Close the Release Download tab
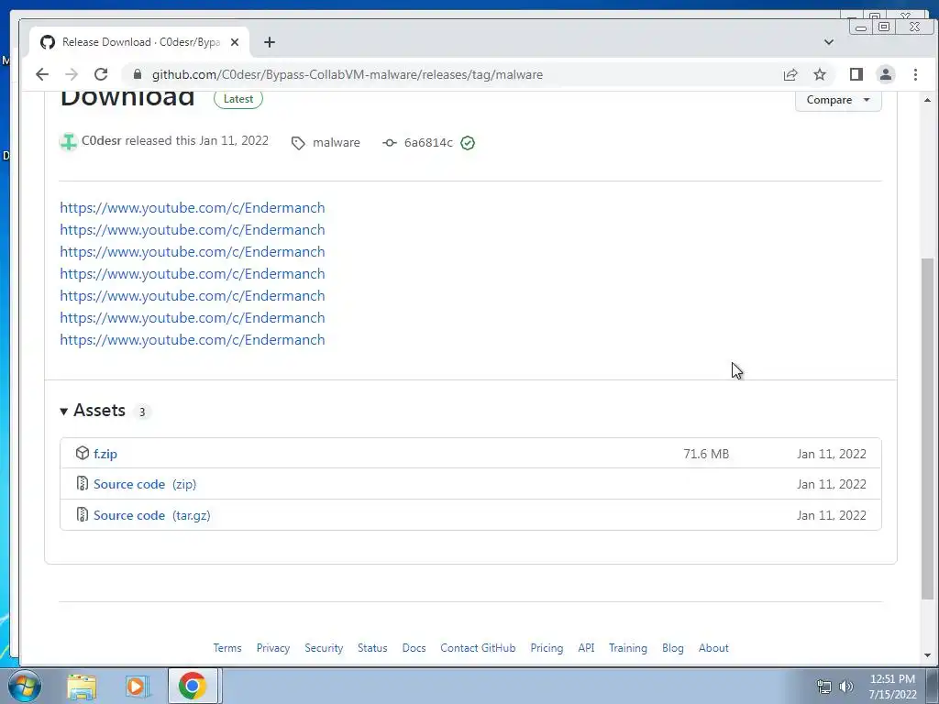 pyautogui.click(x=235, y=42)
